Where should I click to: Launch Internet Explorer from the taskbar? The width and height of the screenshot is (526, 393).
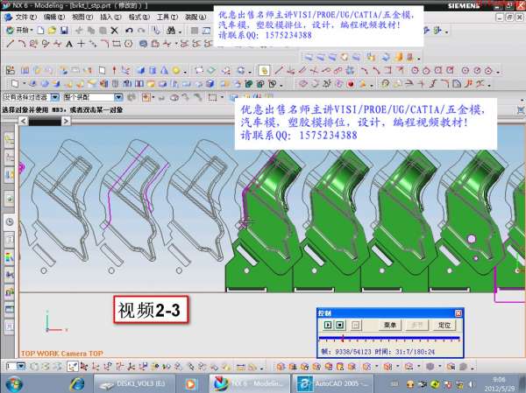(x=77, y=384)
